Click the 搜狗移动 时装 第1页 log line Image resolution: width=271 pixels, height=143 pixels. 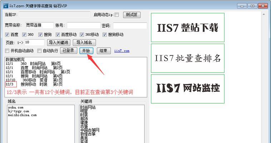[x=34, y=85]
